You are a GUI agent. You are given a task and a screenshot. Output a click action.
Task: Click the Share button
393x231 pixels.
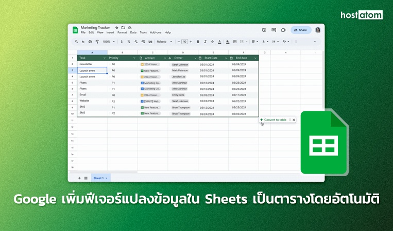pos(301,30)
